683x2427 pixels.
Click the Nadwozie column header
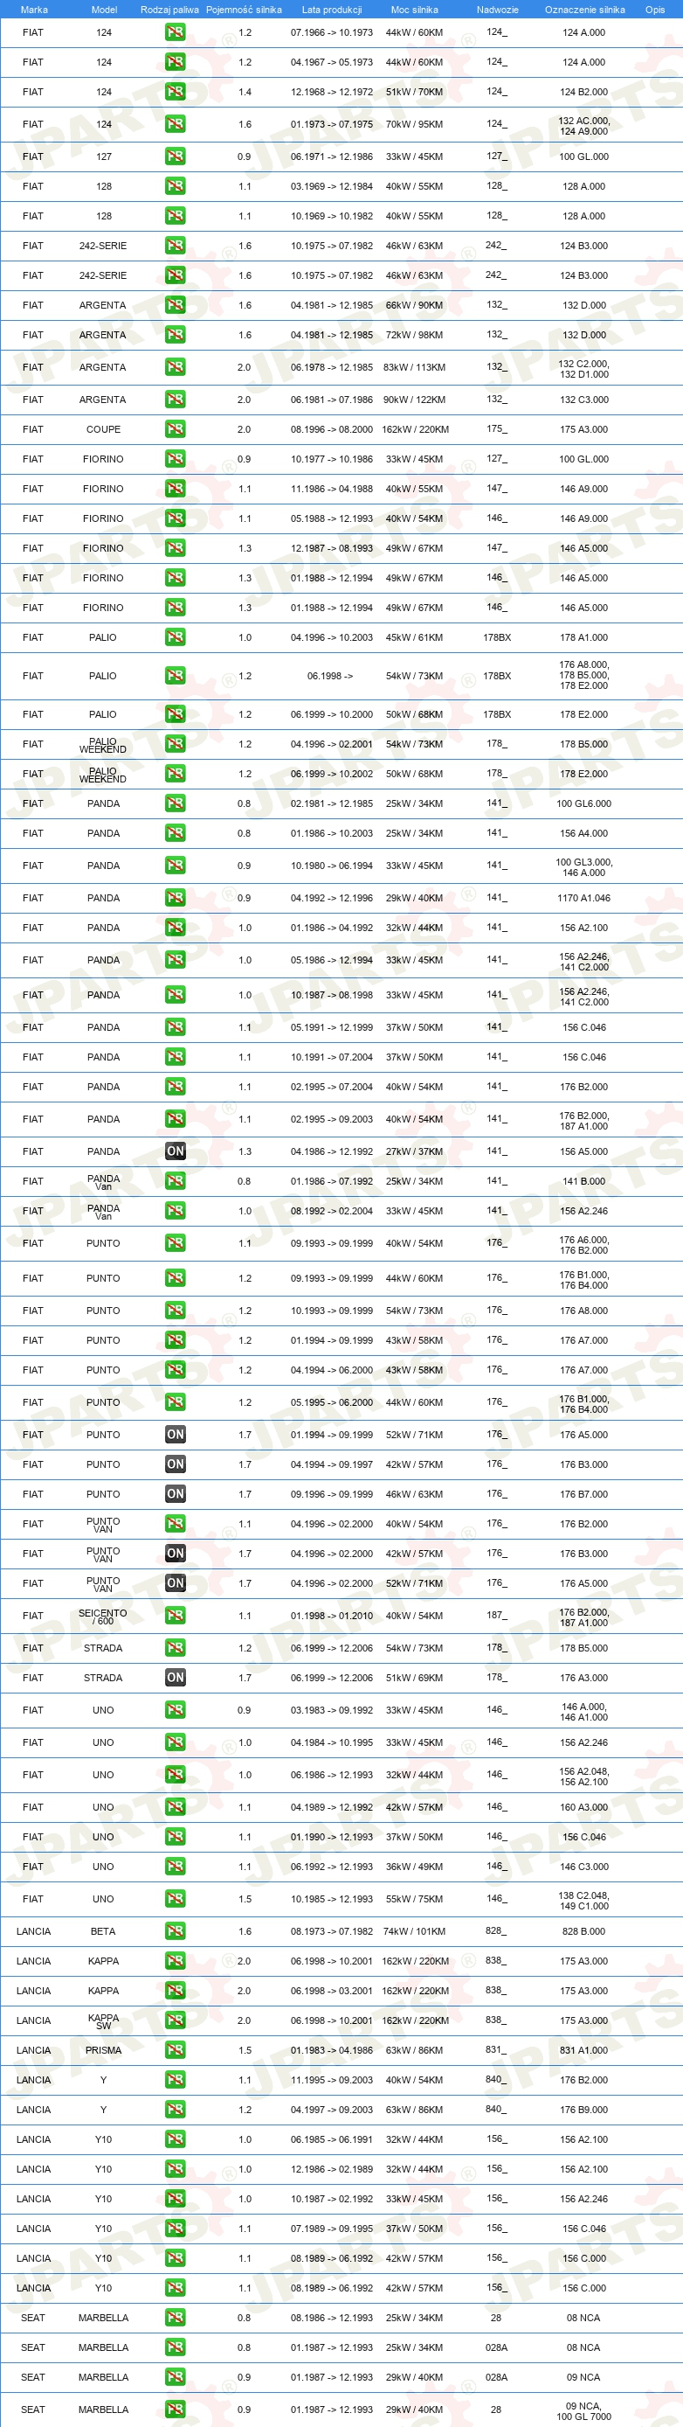pos(498,10)
